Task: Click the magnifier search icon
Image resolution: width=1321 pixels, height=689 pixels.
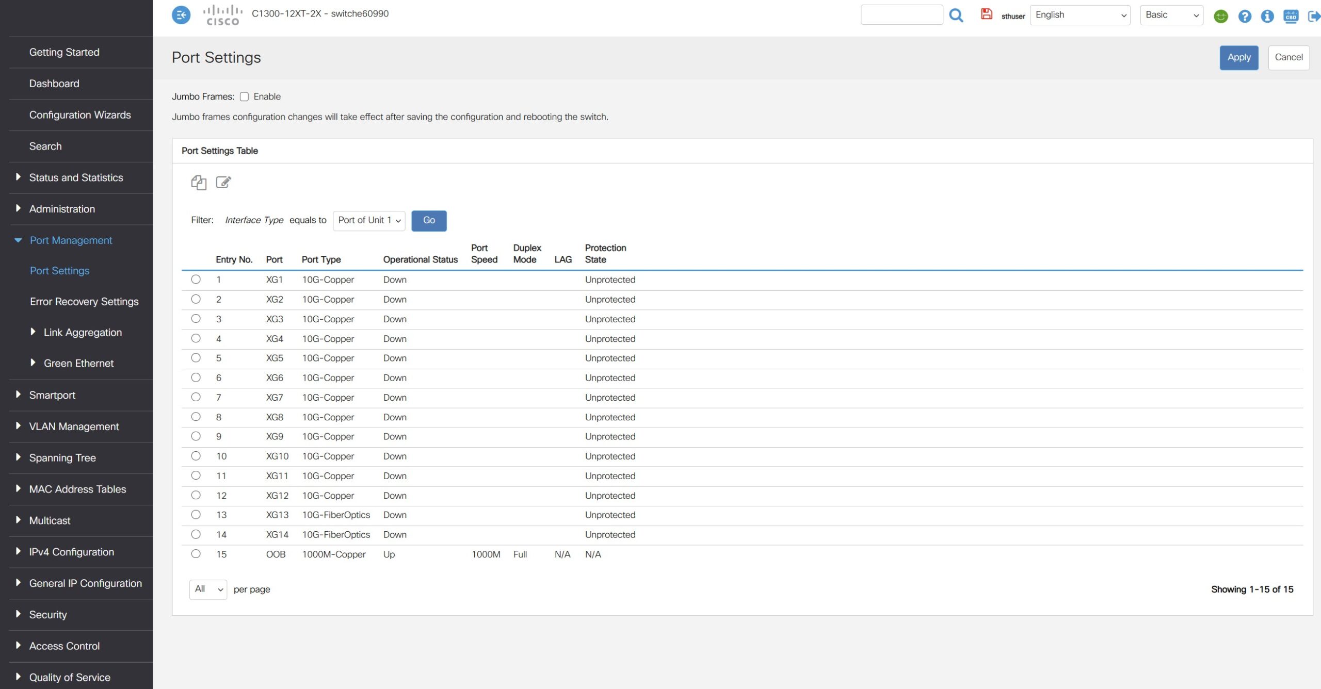Action: (x=956, y=15)
